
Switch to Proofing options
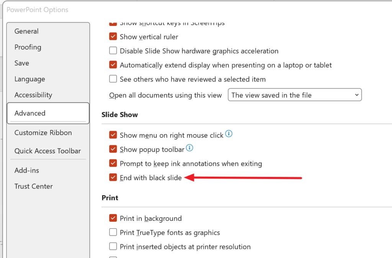[x=28, y=47]
